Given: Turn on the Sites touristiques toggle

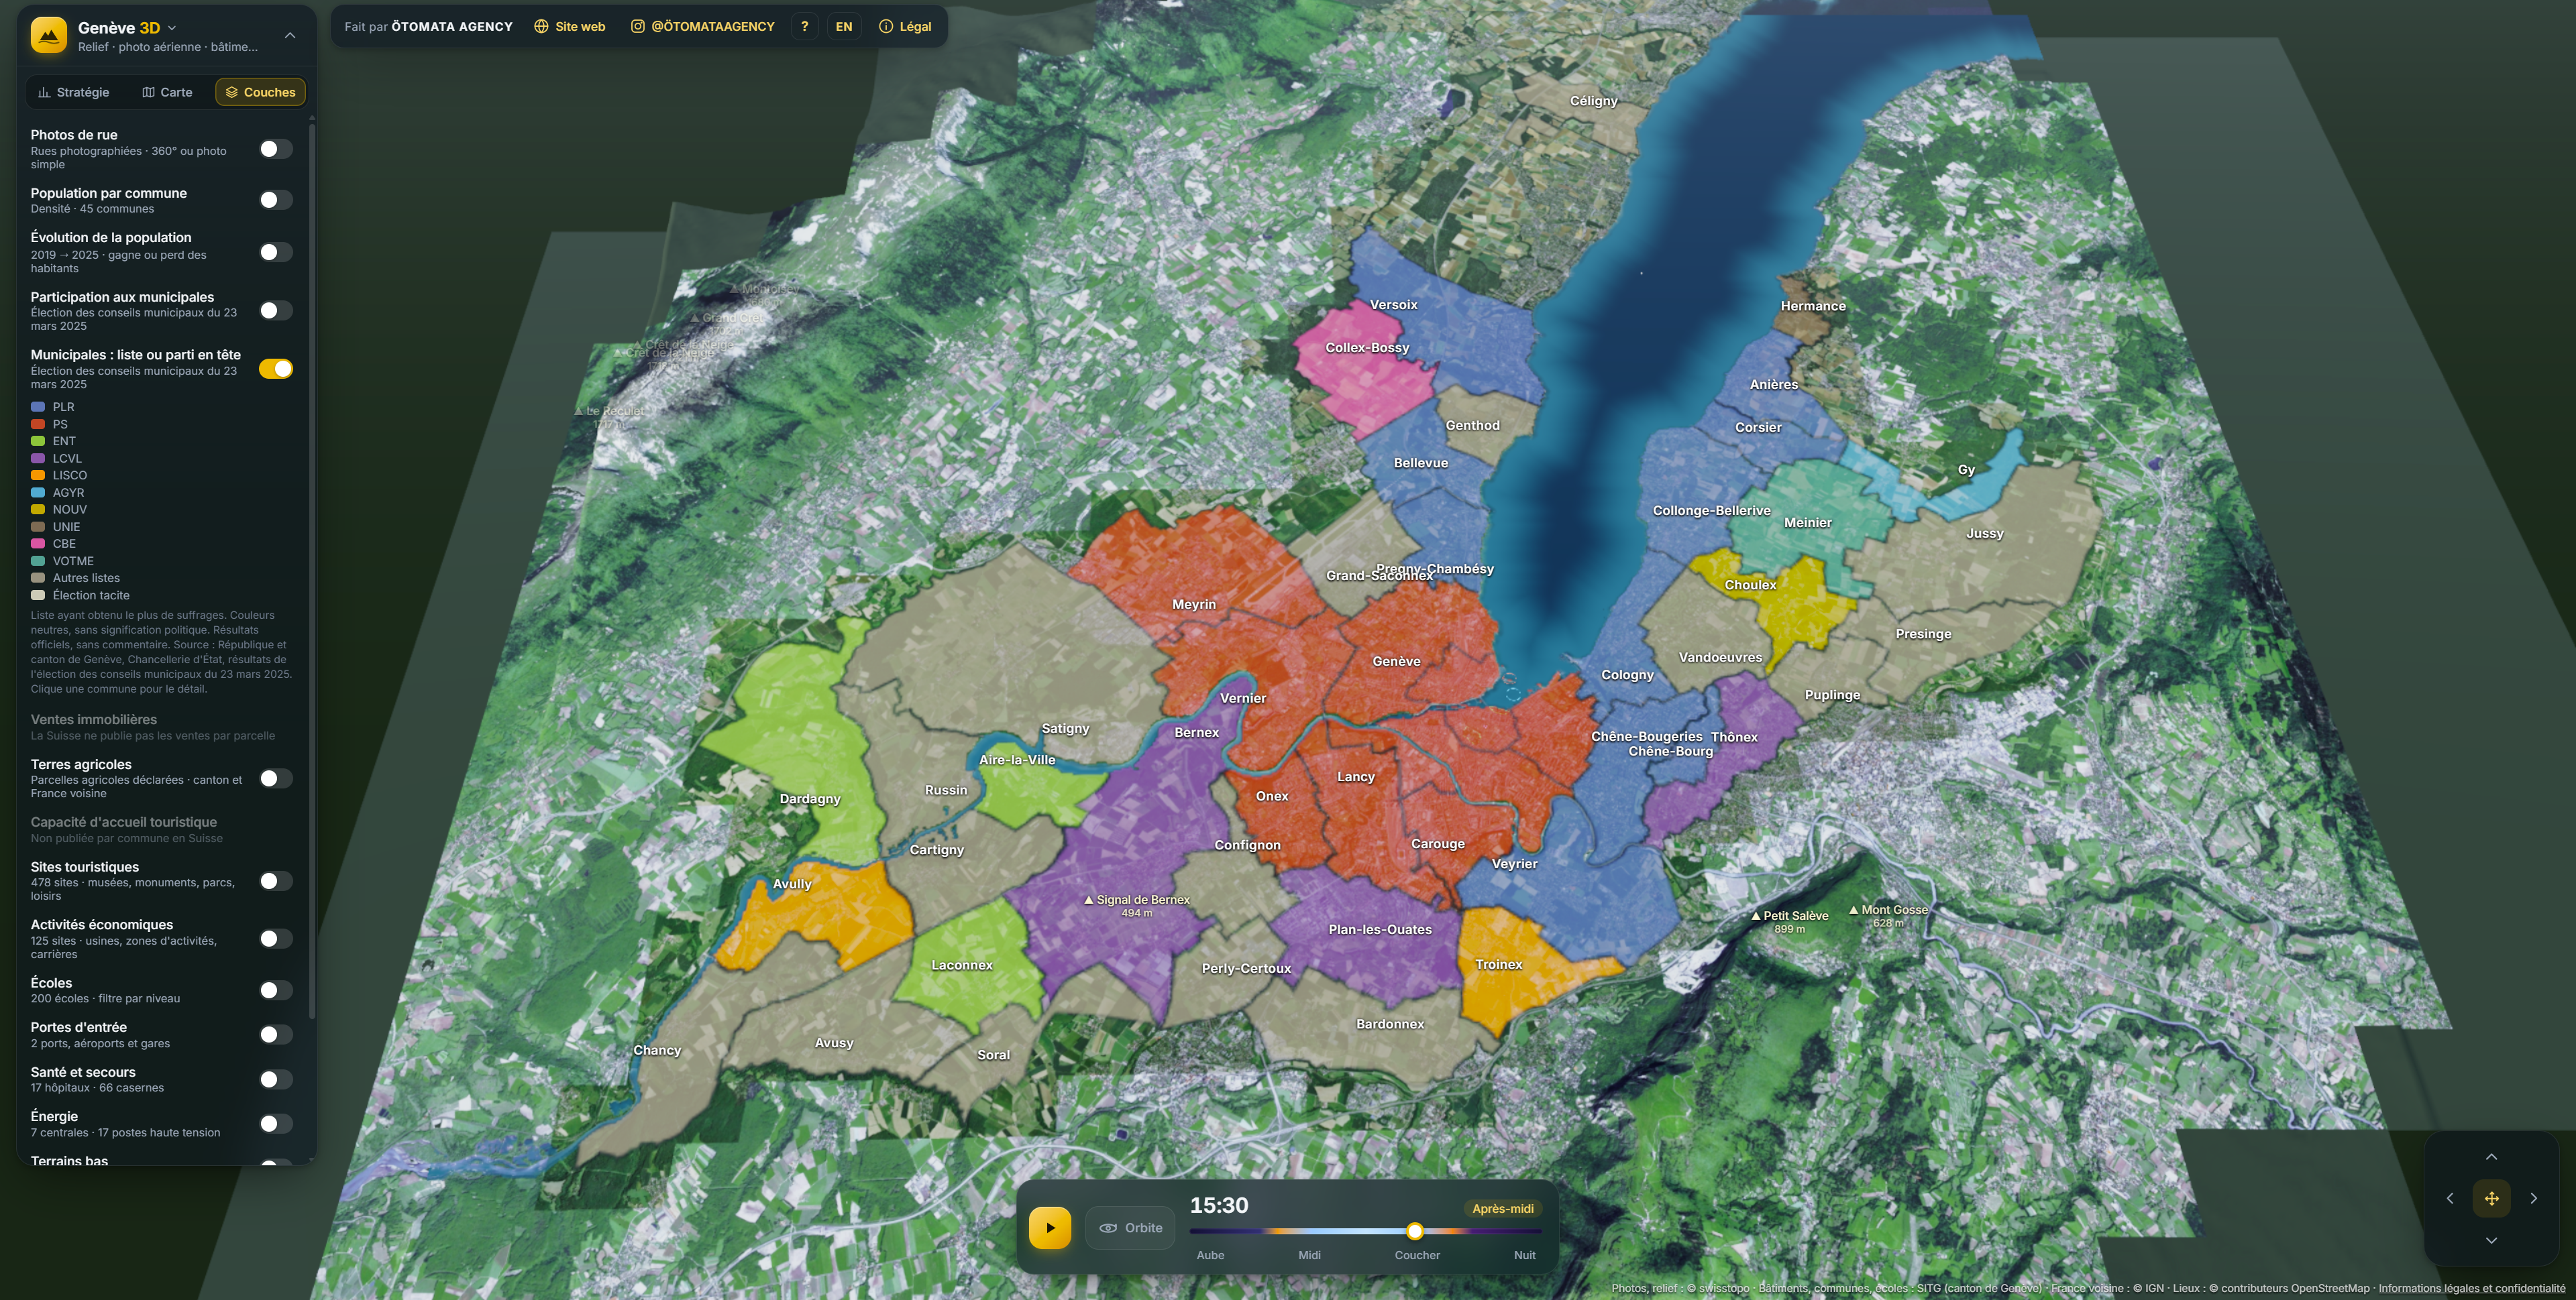Looking at the screenshot, I should 276,880.
